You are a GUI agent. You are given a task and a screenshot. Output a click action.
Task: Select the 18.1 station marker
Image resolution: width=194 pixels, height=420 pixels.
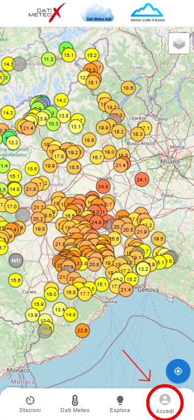93,82
